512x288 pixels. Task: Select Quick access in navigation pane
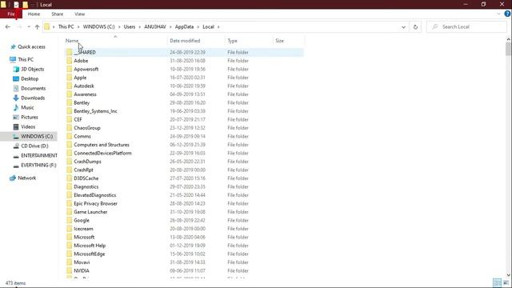coord(31,46)
